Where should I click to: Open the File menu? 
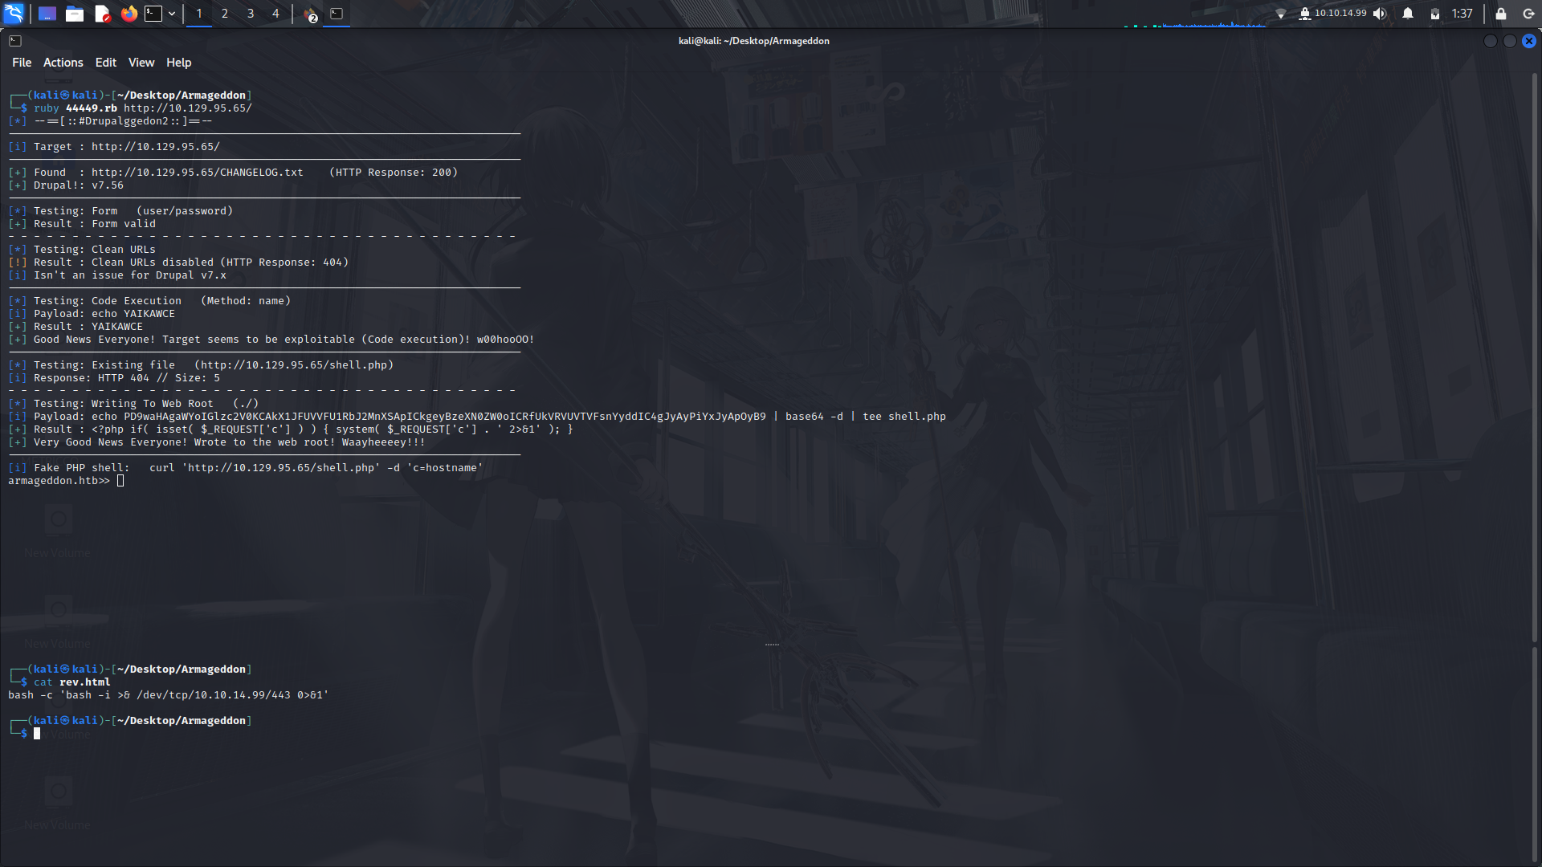click(22, 63)
